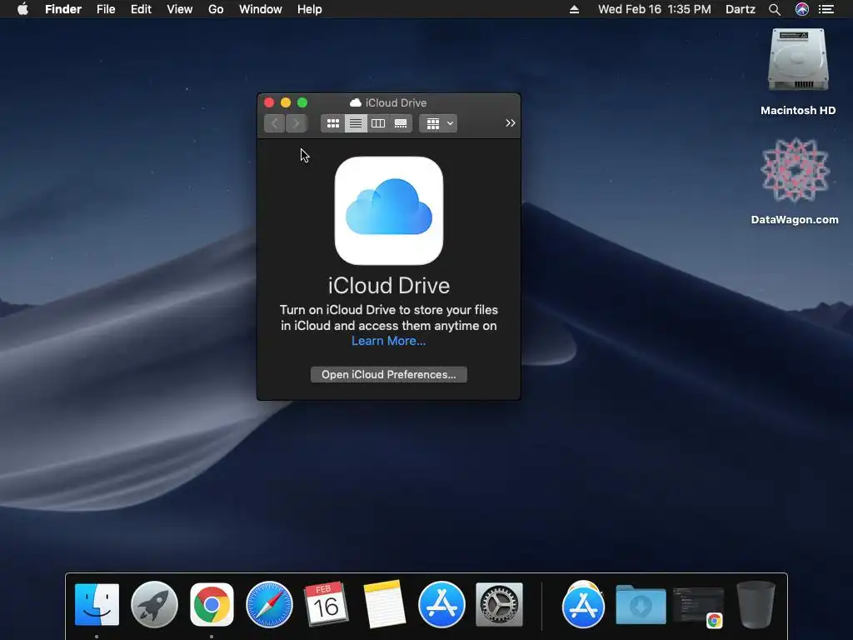
Task: Open the Apple menu
Action: click(22, 9)
